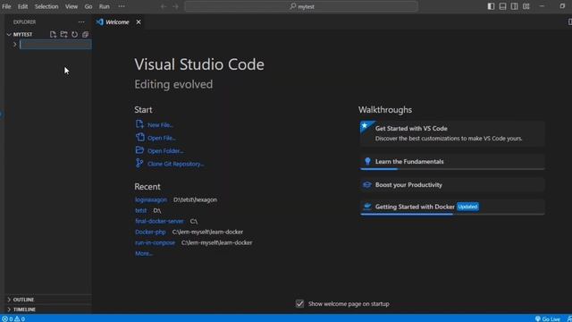Open recent folder final-docker-server

click(159, 221)
